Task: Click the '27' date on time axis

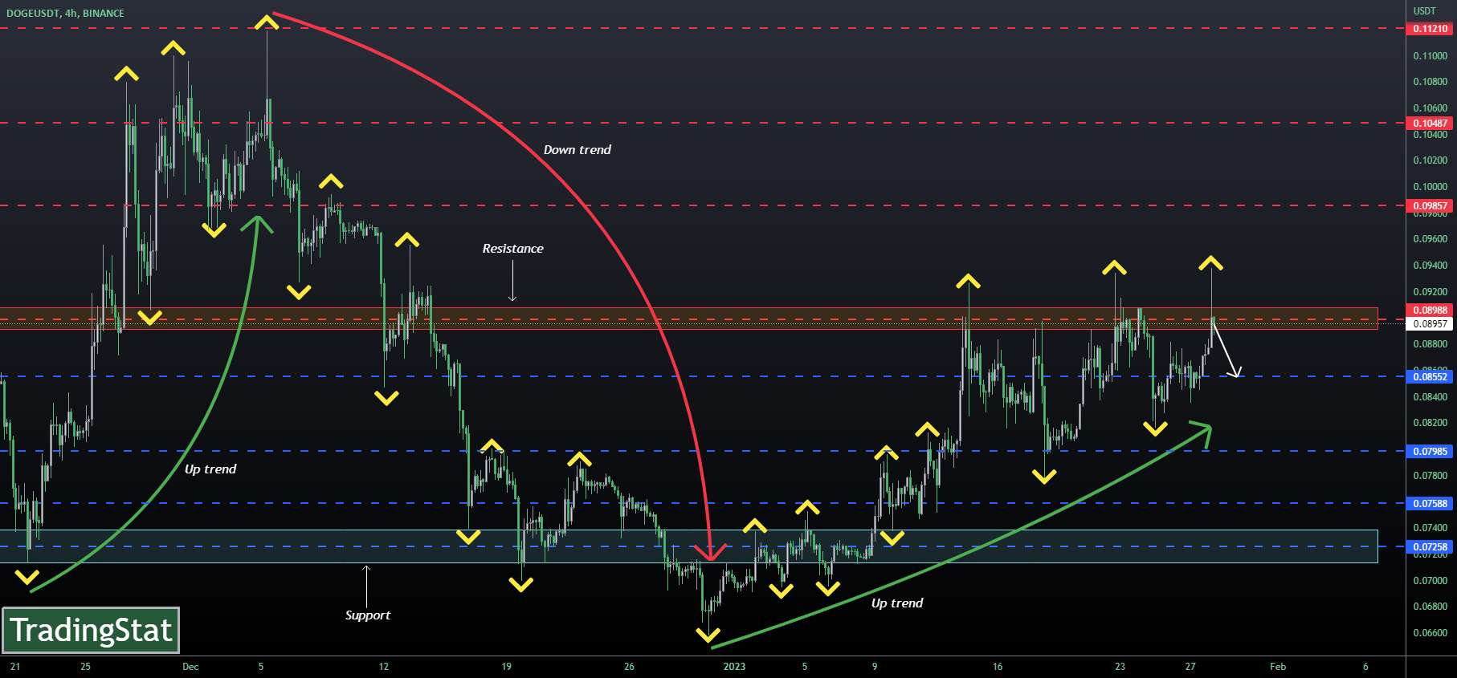Action: click(1190, 667)
